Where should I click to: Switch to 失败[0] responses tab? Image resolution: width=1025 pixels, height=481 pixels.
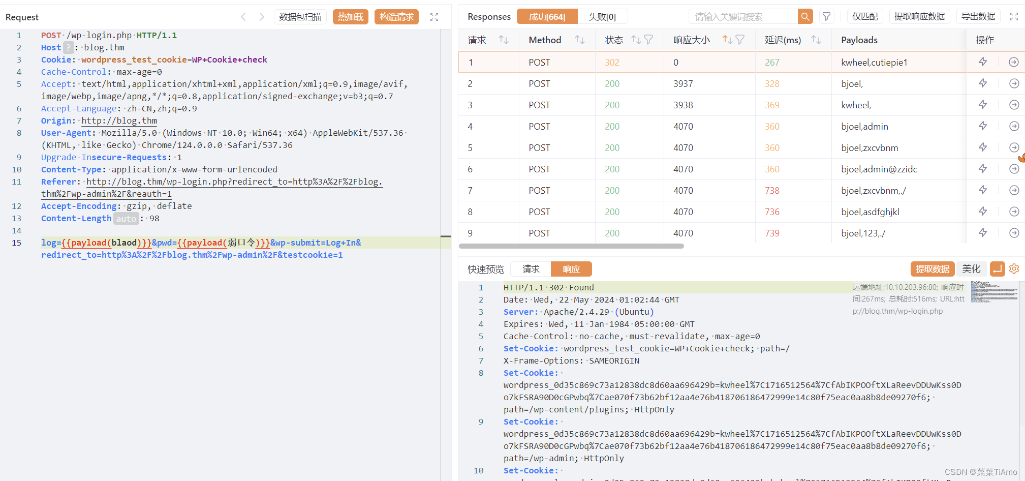pyautogui.click(x=602, y=17)
